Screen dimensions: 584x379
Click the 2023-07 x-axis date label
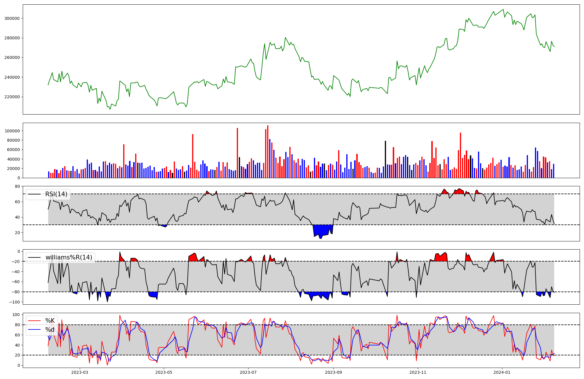pyautogui.click(x=248, y=372)
